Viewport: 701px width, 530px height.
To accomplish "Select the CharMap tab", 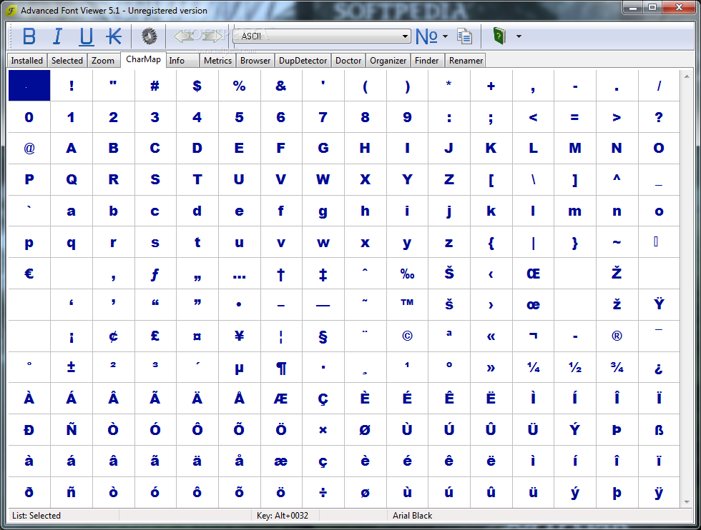I will [x=143, y=59].
